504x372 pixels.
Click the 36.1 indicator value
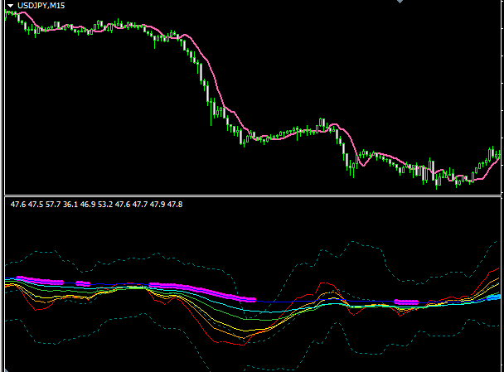(x=70, y=205)
